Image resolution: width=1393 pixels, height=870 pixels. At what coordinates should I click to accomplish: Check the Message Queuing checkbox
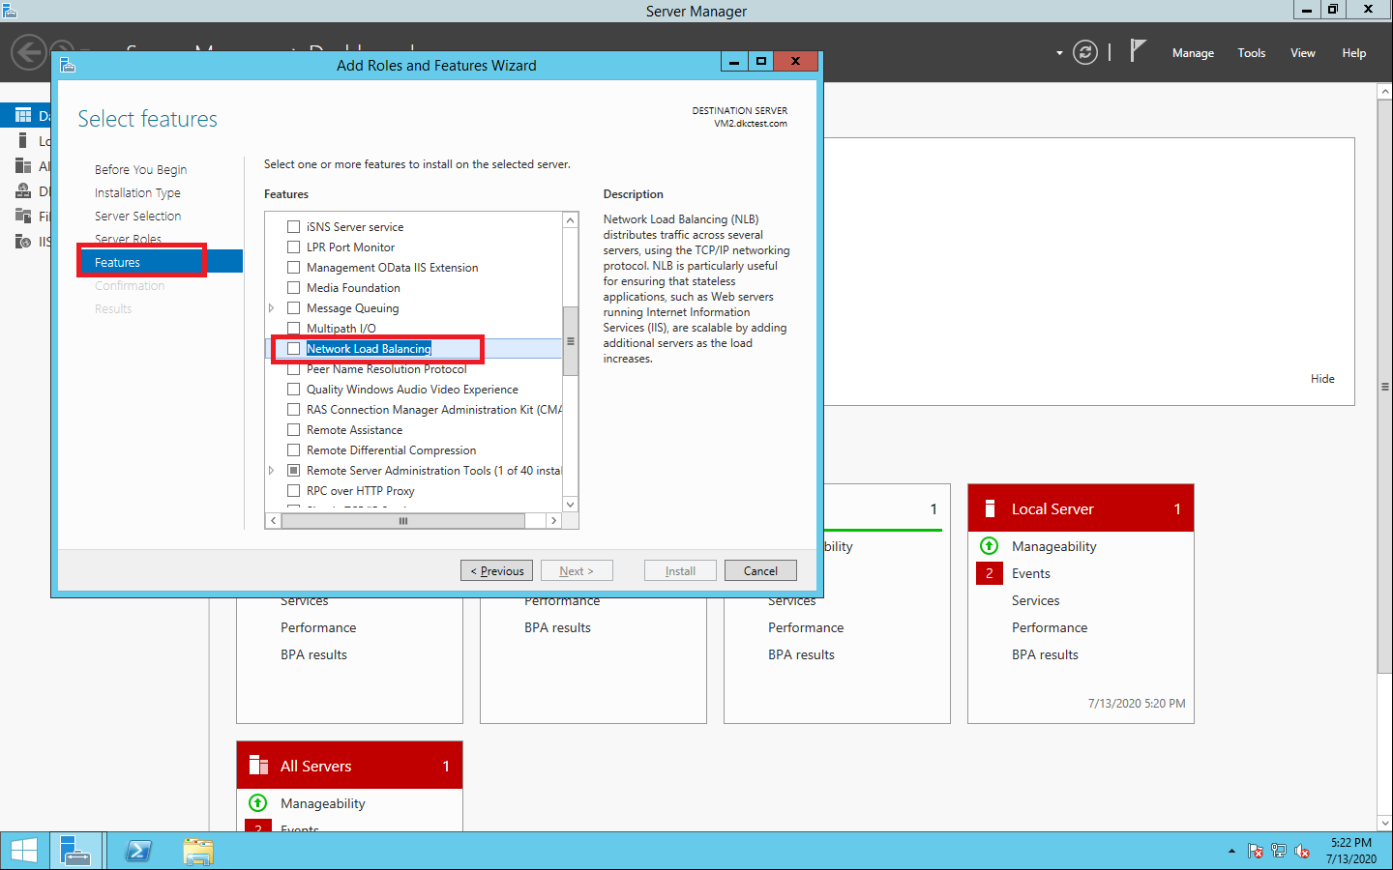(x=293, y=307)
